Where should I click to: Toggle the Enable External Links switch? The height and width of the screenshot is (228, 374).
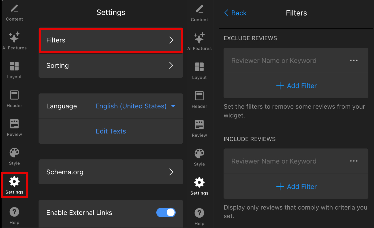[166, 213]
